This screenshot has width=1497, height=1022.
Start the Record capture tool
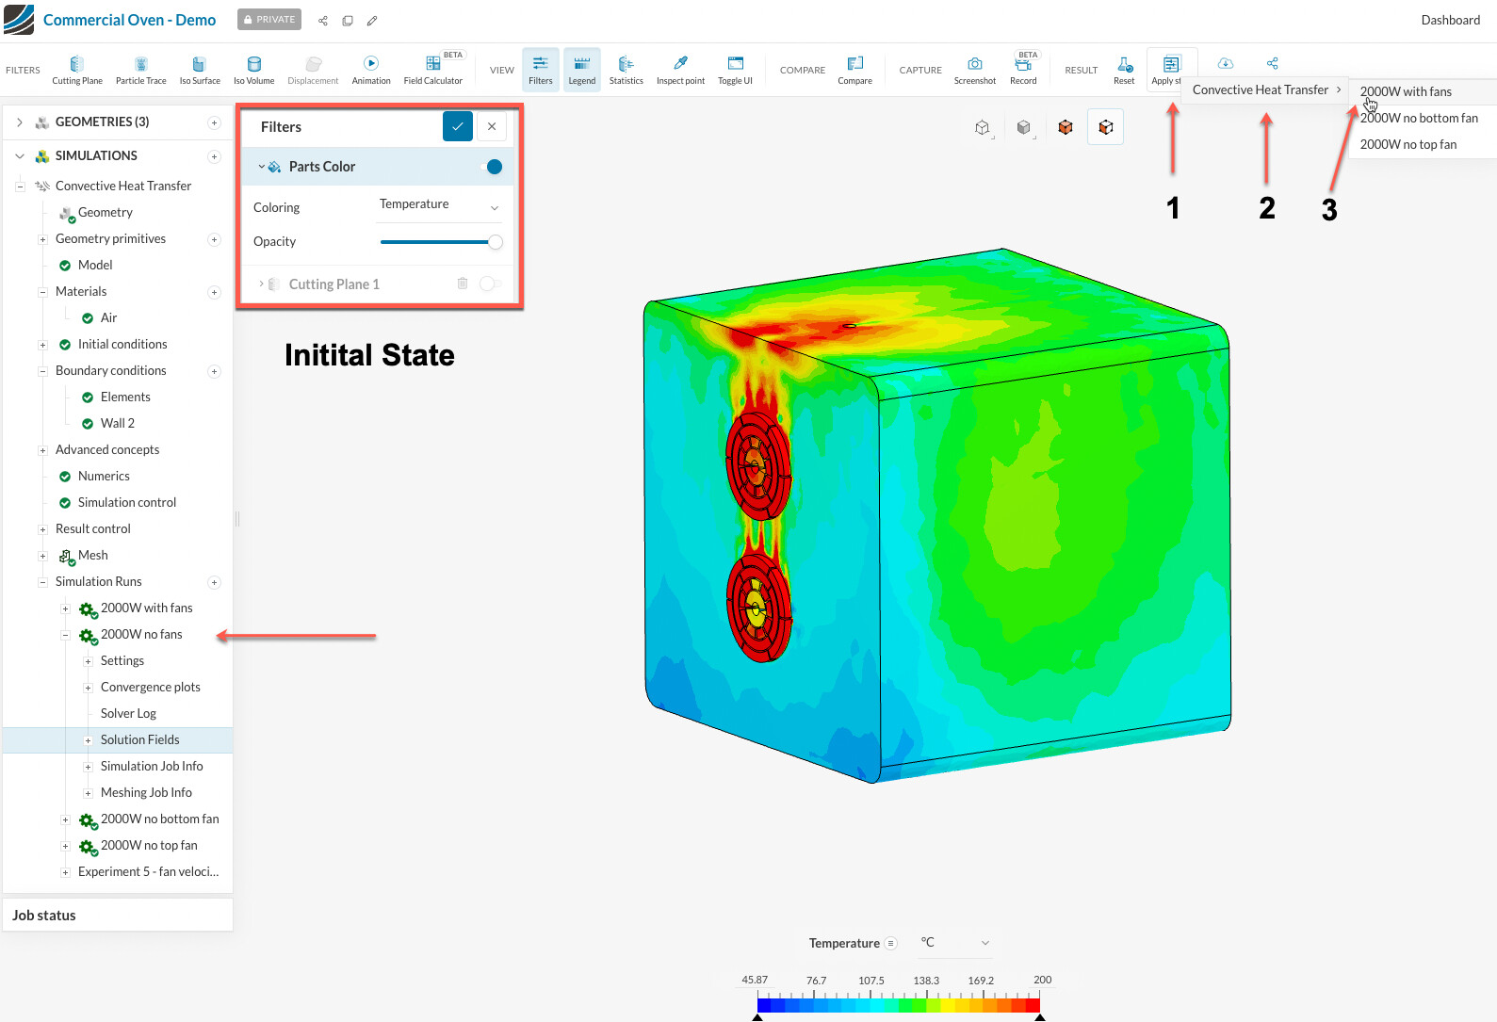tap(1023, 70)
